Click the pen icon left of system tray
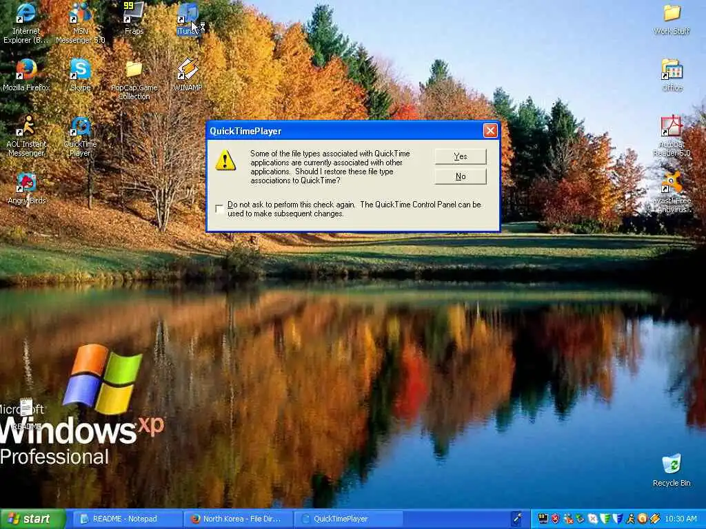The width and height of the screenshot is (706, 529). [x=518, y=518]
